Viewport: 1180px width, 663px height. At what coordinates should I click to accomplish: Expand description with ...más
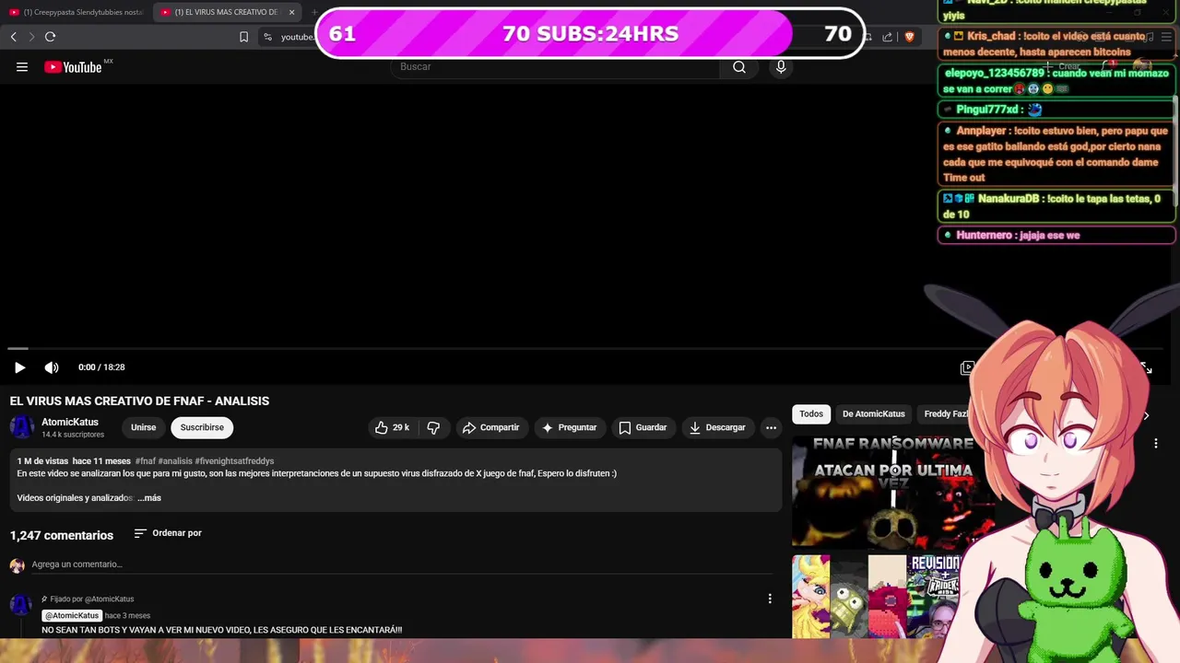click(149, 498)
